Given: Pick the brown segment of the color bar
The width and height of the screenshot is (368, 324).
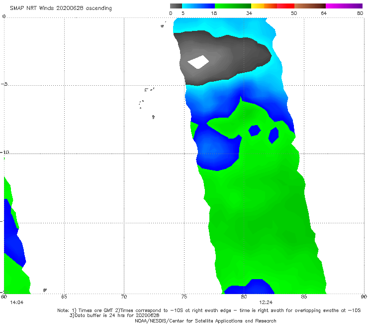Looking at the screenshot, I should pyautogui.click(x=310, y=6).
